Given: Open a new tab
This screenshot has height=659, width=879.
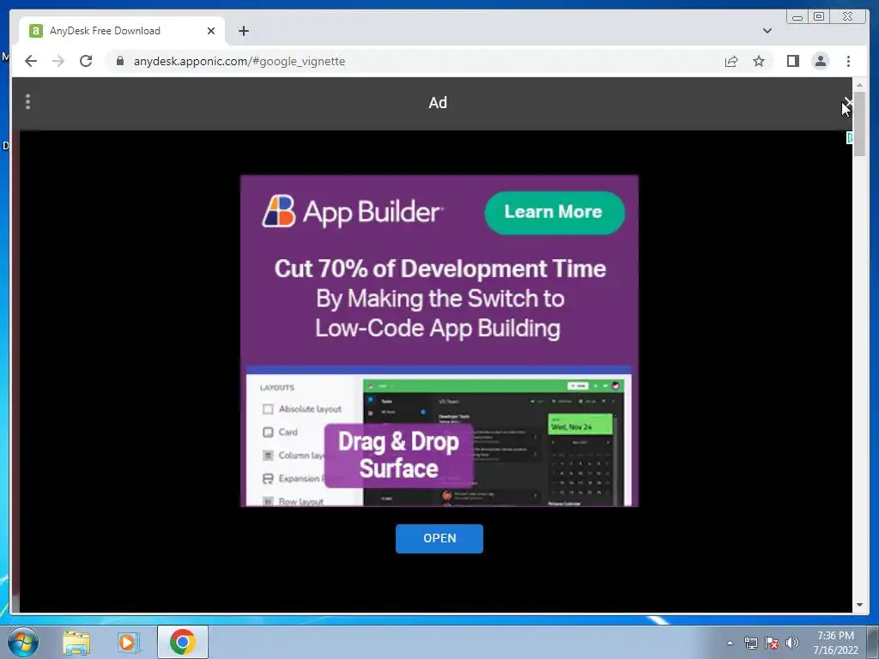Looking at the screenshot, I should (243, 31).
